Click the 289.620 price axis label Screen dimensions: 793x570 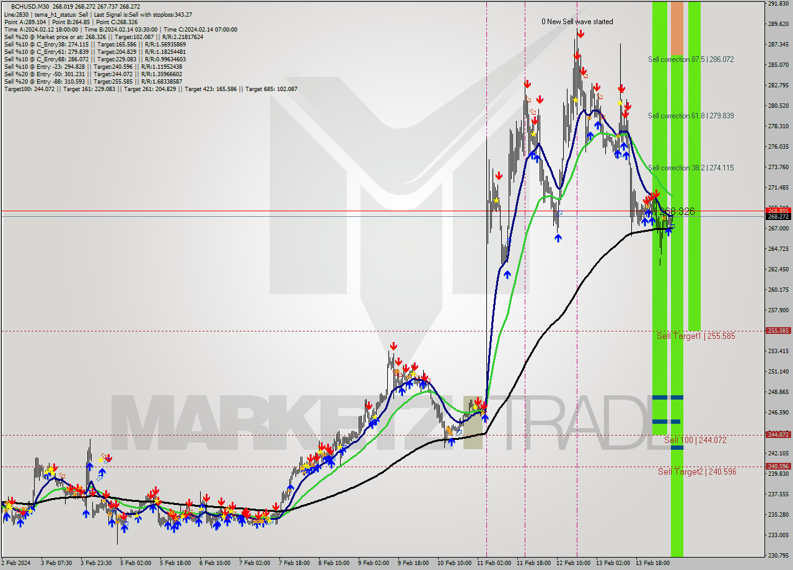pos(778,24)
